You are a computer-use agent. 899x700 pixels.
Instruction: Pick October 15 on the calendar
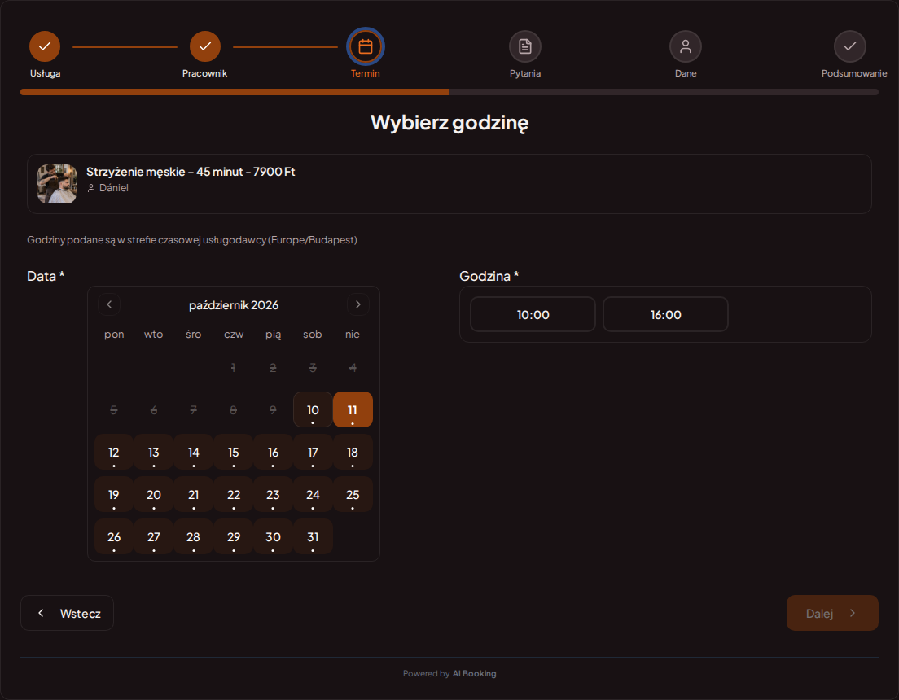click(x=234, y=452)
